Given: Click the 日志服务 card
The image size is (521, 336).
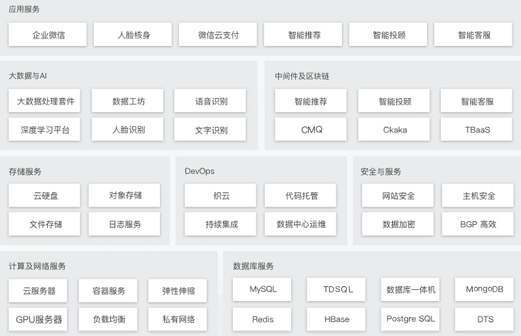Looking at the screenshot, I should pyautogui.click(x=124, y=224).
